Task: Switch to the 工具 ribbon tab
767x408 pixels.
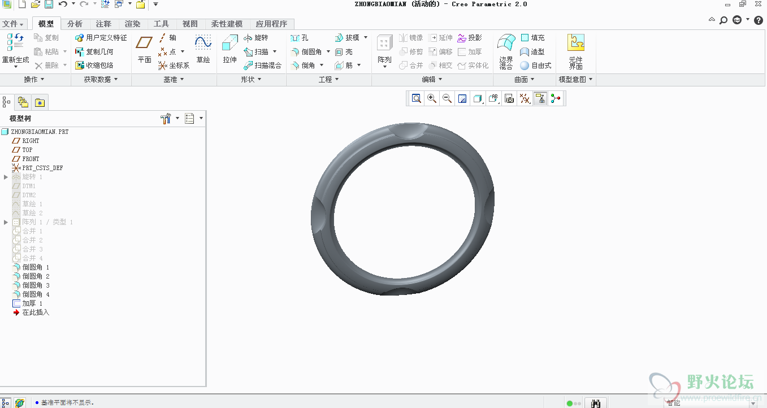Action: (161, 24)
